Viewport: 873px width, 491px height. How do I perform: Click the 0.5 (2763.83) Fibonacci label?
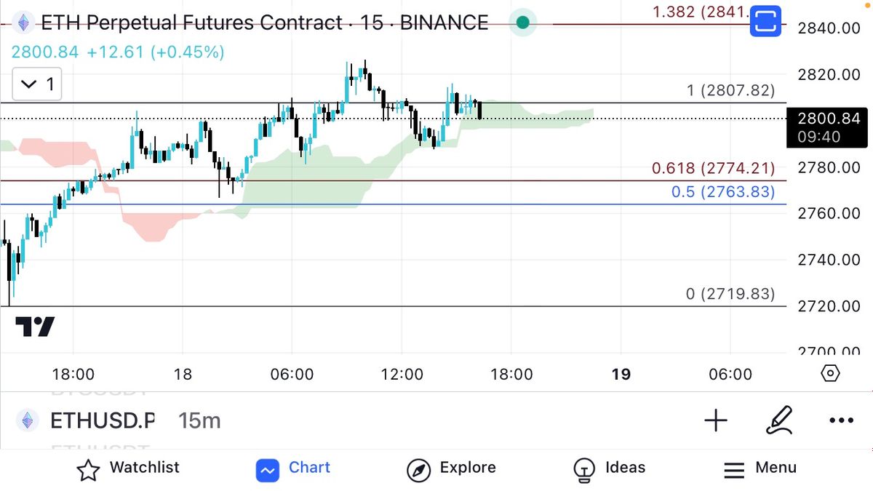pyautogui.click(x=722, y=193)
